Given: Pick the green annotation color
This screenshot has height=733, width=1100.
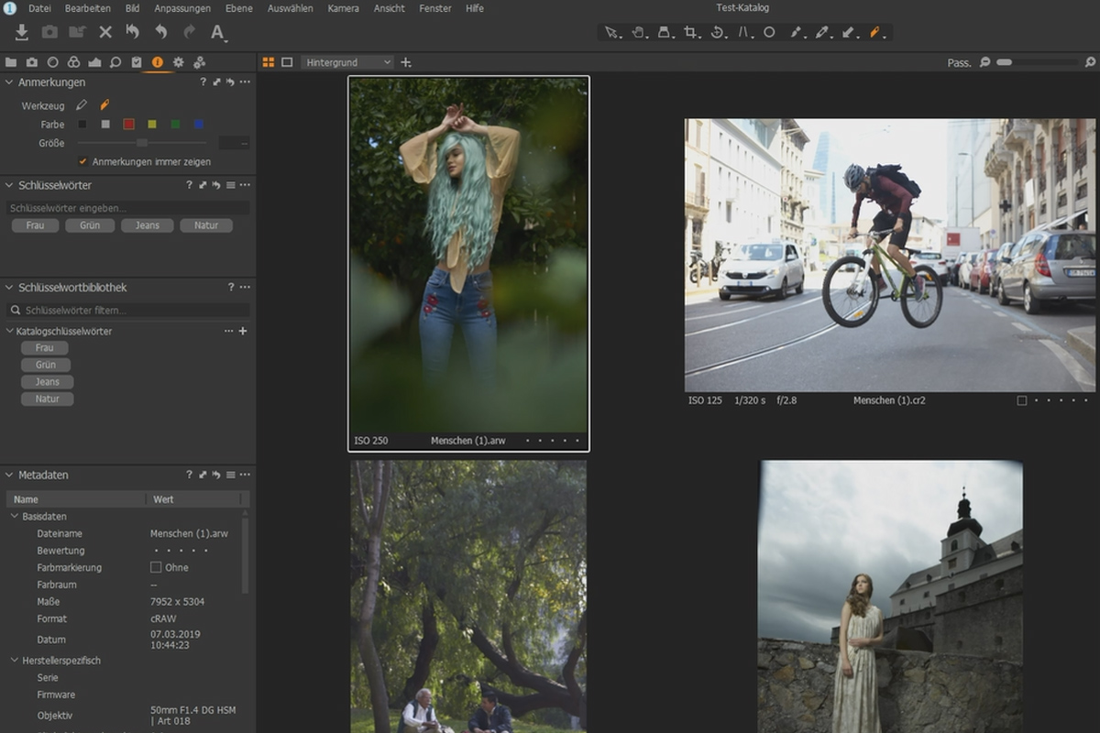Looking at the screenshot, I should click(175, 125).
